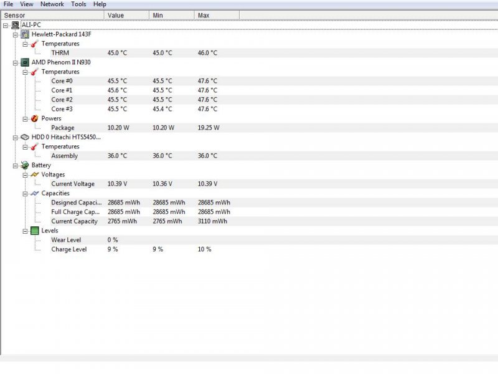The width and height of the screenshot is (498, 374).
Task: Click the Hewlett-Packard 143F motherboard icon
Action: (x=25, y=34)
